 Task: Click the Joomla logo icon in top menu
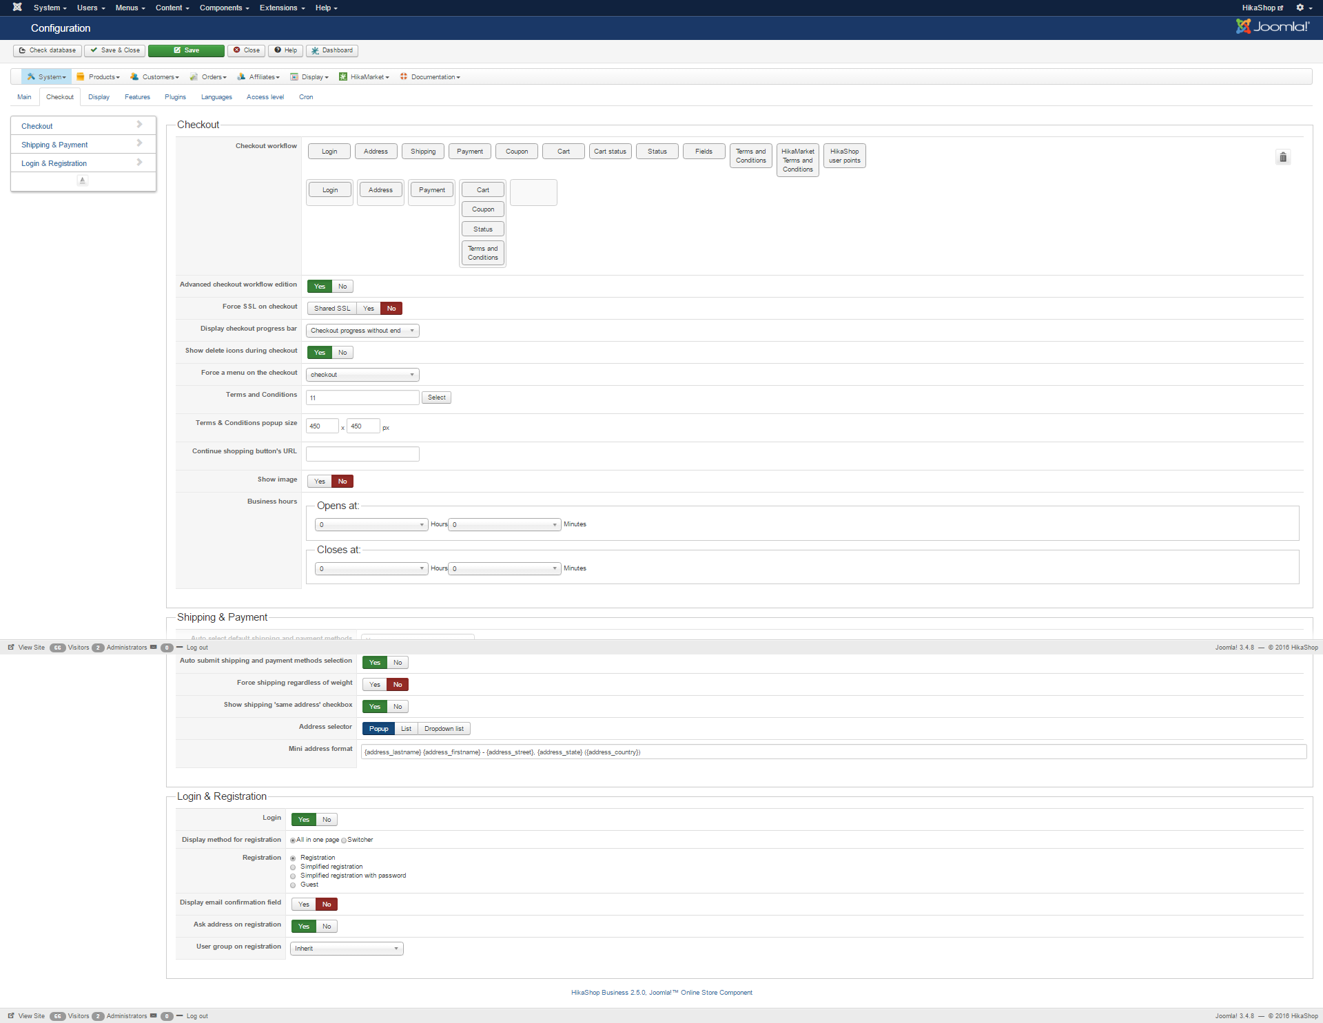tap(17, 8)
